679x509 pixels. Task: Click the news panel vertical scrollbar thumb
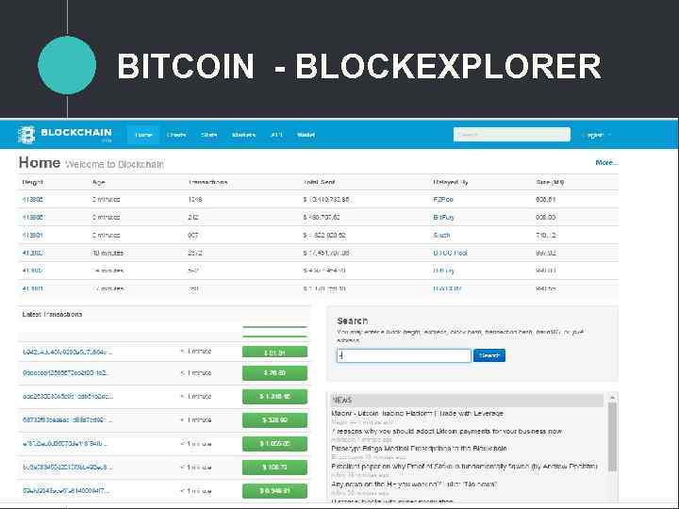(612, 436)
